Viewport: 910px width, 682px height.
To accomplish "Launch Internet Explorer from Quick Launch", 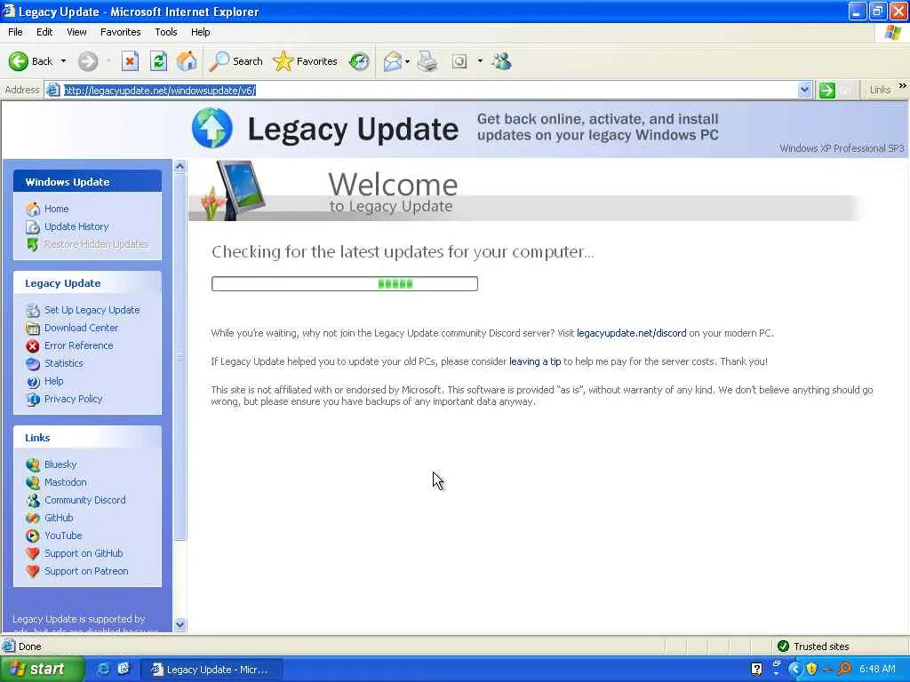I will pos(103,670).
